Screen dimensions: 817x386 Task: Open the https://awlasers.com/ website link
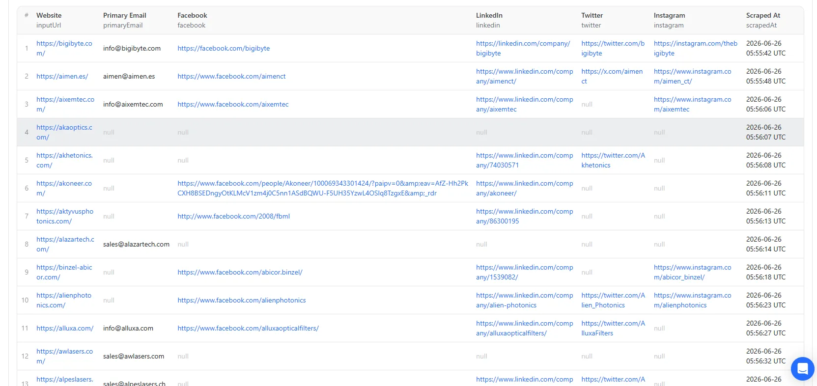pyautogui.click(x=64, y=356)
